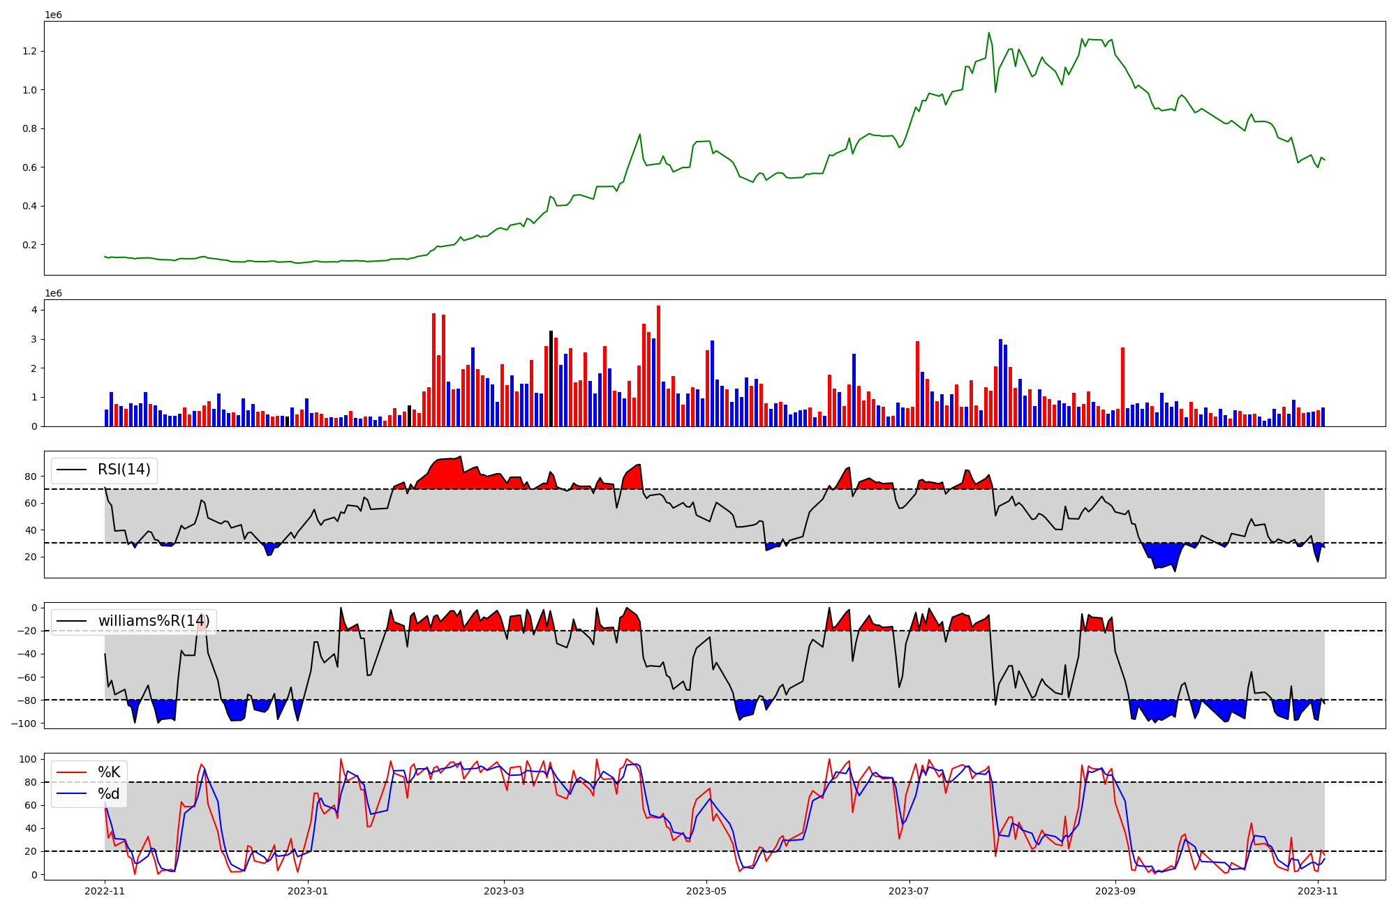Click the %K legend text
The image size is (1396, 907).
click(108, 772)
